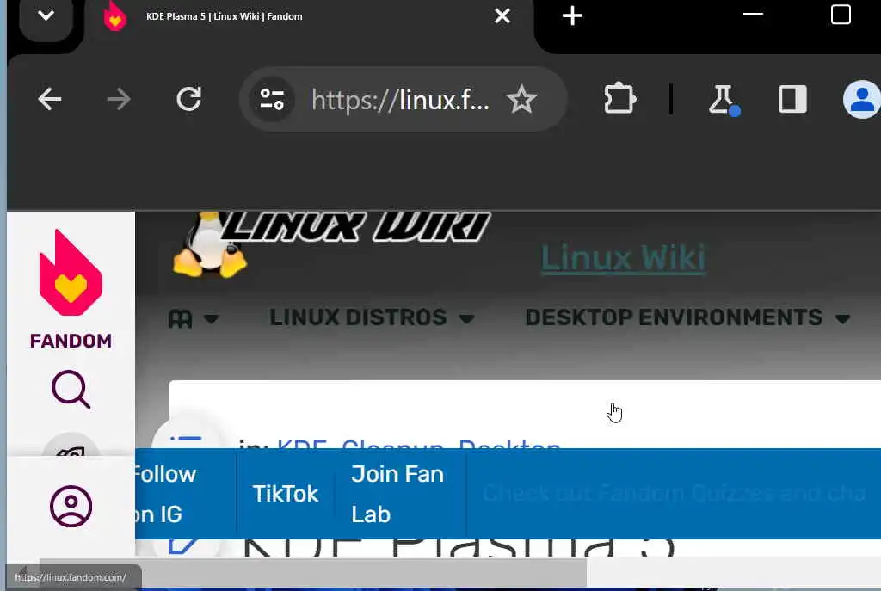
Task: Follow the Linux Wiki title link
Action: (x=623, y=258)
